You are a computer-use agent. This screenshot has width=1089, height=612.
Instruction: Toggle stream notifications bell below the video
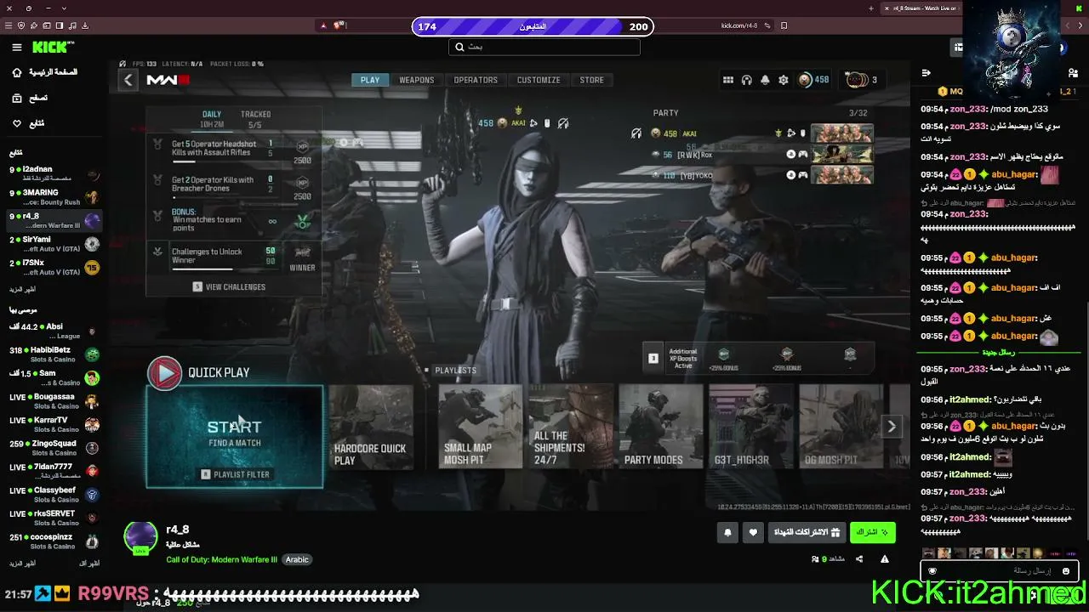(727, 533)
